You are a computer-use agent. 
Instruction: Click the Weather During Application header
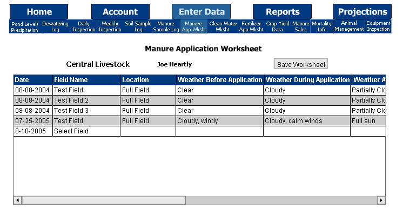click(307, 79)
